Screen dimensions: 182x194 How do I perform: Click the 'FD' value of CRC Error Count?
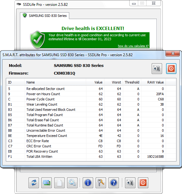click(100, 146)
